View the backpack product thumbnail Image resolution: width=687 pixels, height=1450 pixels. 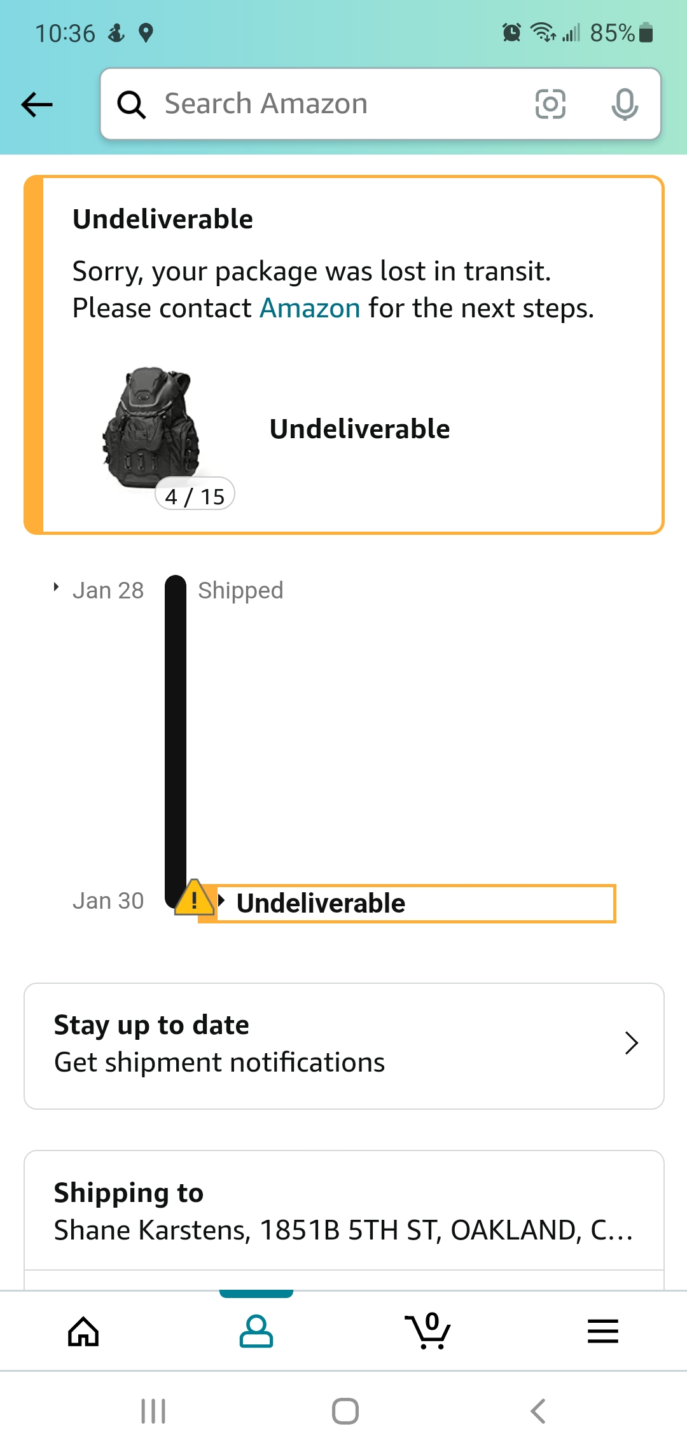coord(151,427)
